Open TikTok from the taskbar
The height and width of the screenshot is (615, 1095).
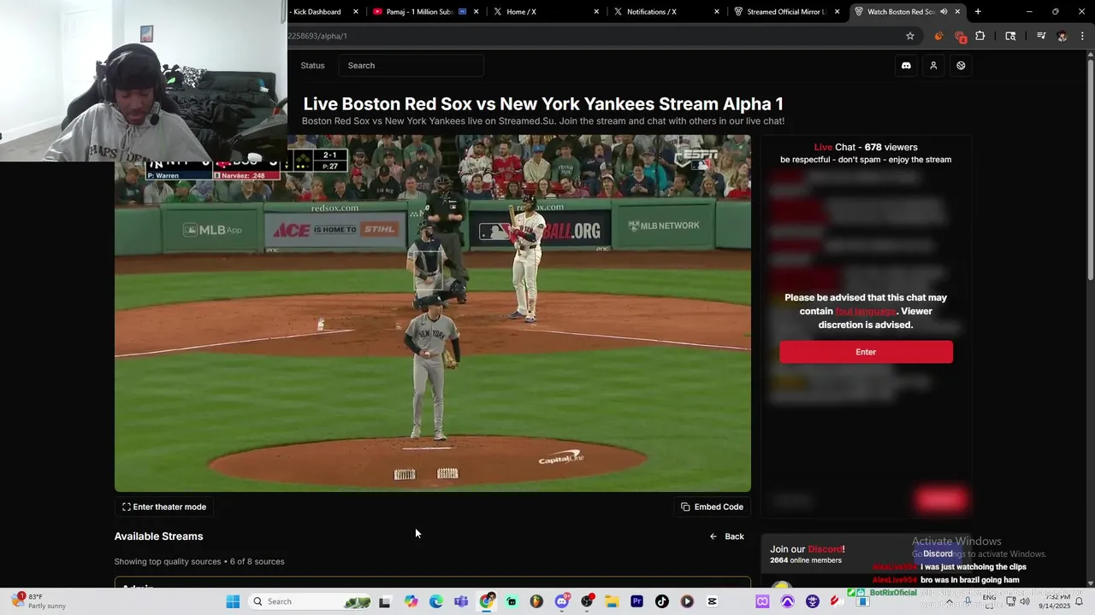(661, 601)
